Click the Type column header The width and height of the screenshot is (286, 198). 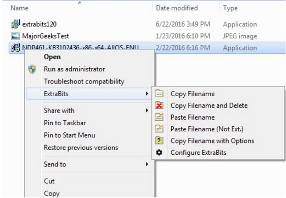[230, 8]
